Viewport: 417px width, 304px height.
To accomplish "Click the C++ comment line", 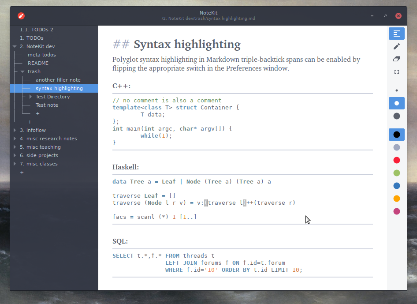I will [x=167, y=100].
